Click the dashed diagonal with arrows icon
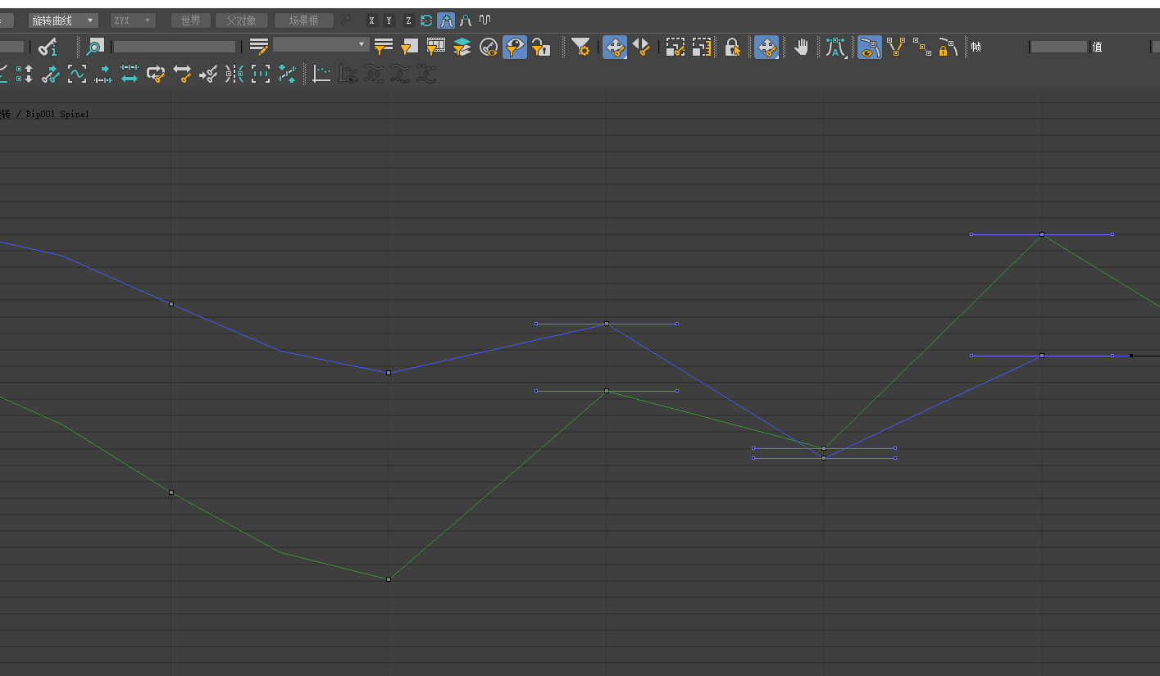Image resolution: width=1160 pixels, height=676 pixels. 287,75
